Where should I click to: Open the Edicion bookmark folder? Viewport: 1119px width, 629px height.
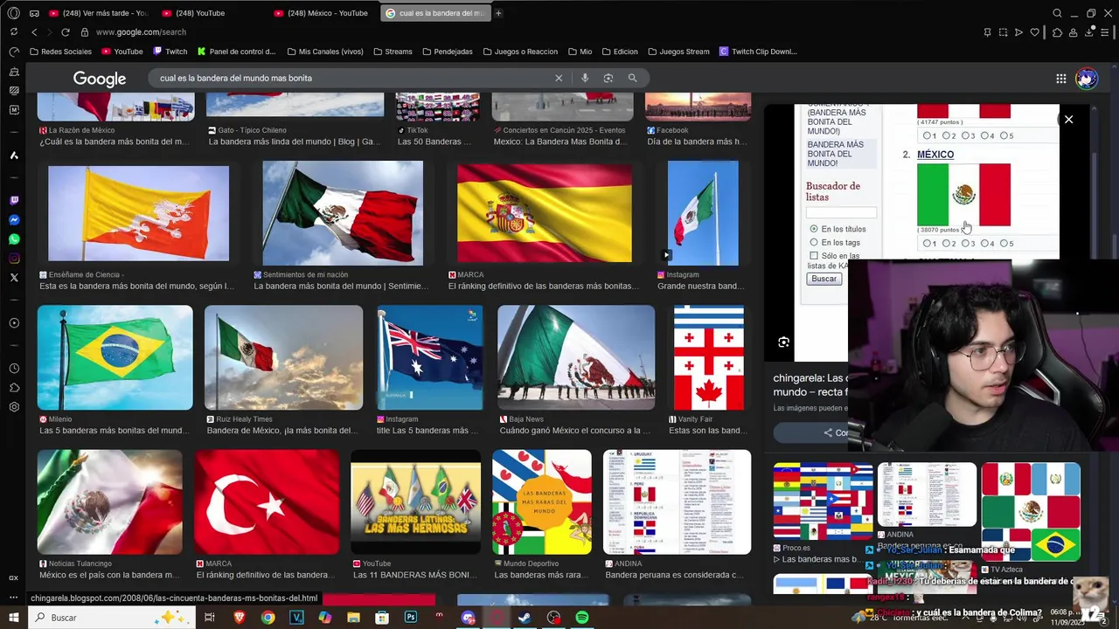[x=619, y=52]
